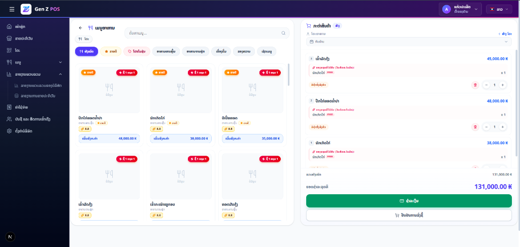Screen dimensions: 520x247
Task: Click the '+ create table' link in cart
Action: (505, 34)
